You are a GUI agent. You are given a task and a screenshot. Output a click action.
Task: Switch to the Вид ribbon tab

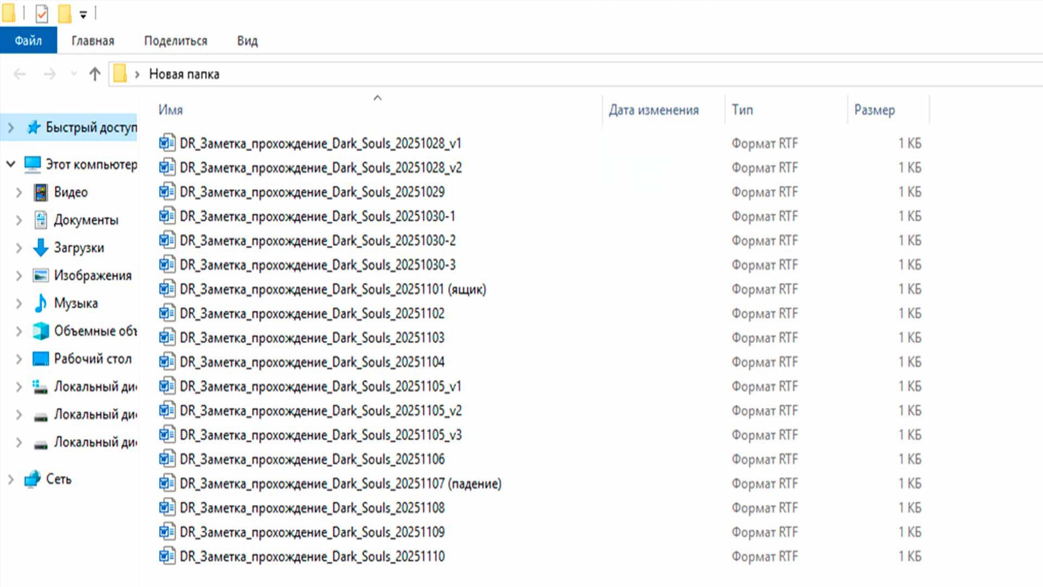click(247, 41)
